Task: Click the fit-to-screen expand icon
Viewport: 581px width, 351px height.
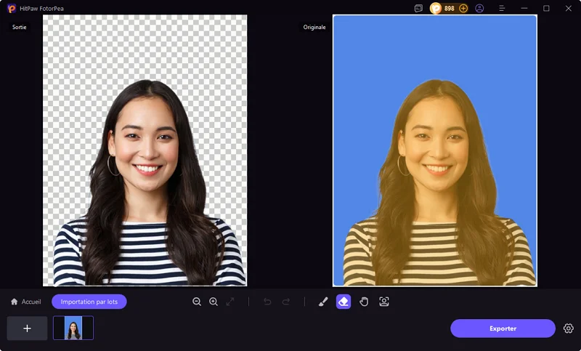Action: click(x=230, y=302)
